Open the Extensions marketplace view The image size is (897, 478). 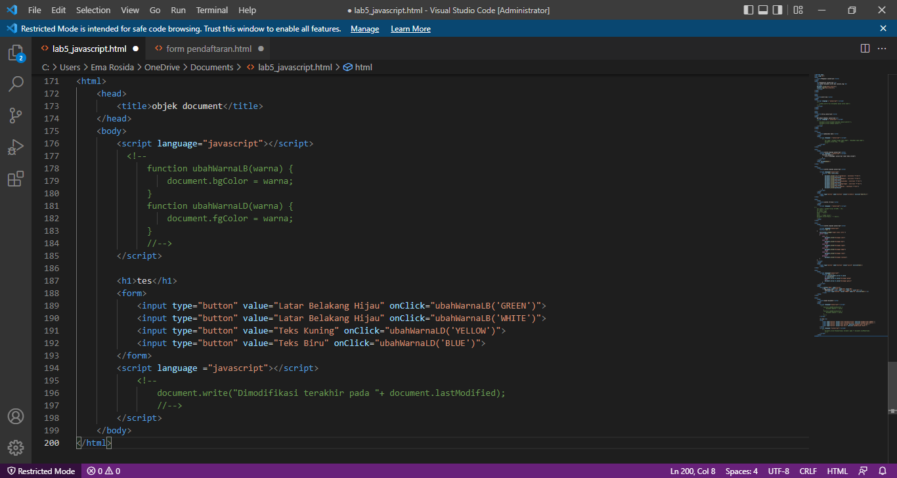coord(16,179)
